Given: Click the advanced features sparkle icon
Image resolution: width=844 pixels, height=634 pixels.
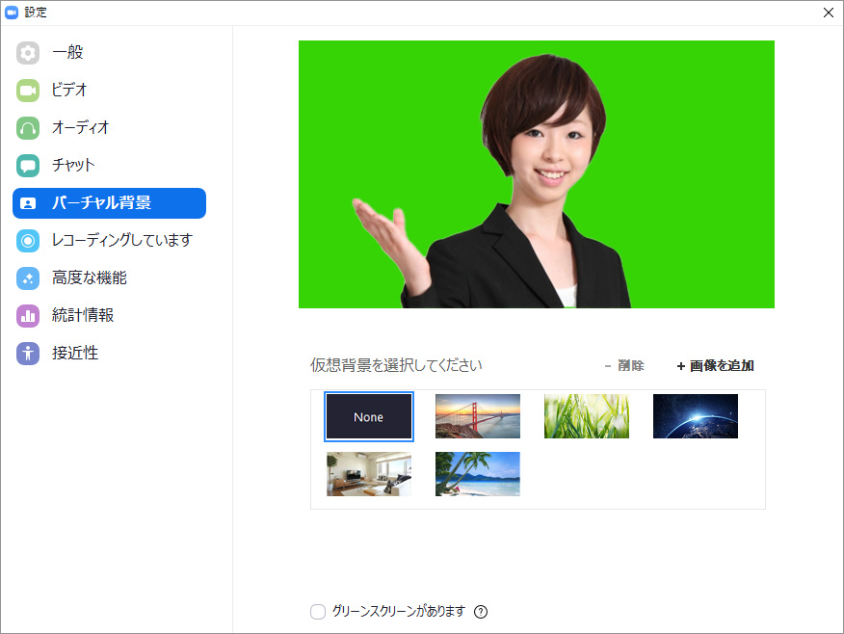Looking at the screenshot, I should click(28, 278).
